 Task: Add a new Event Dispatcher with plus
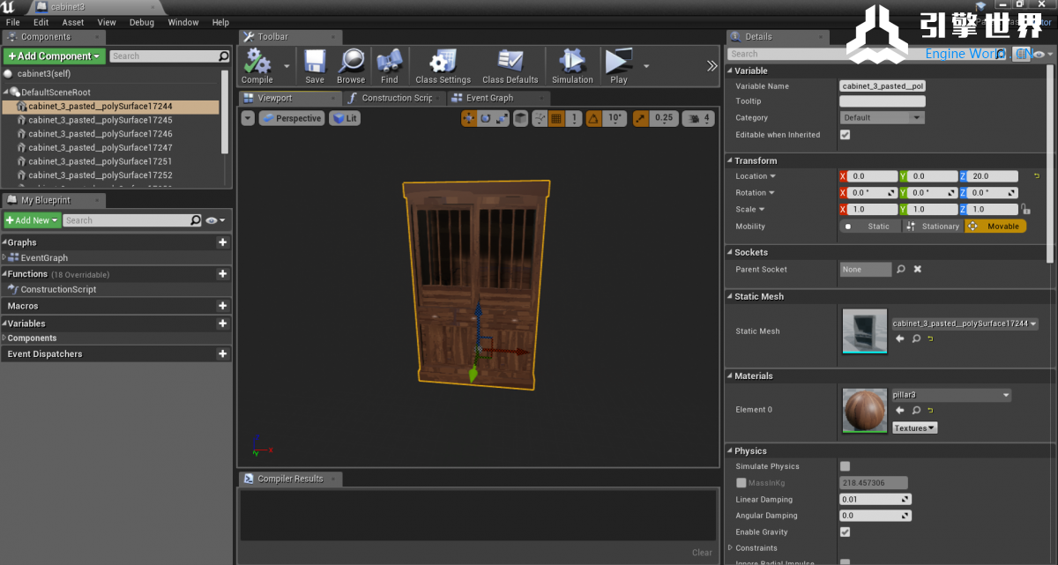(222, 354)
